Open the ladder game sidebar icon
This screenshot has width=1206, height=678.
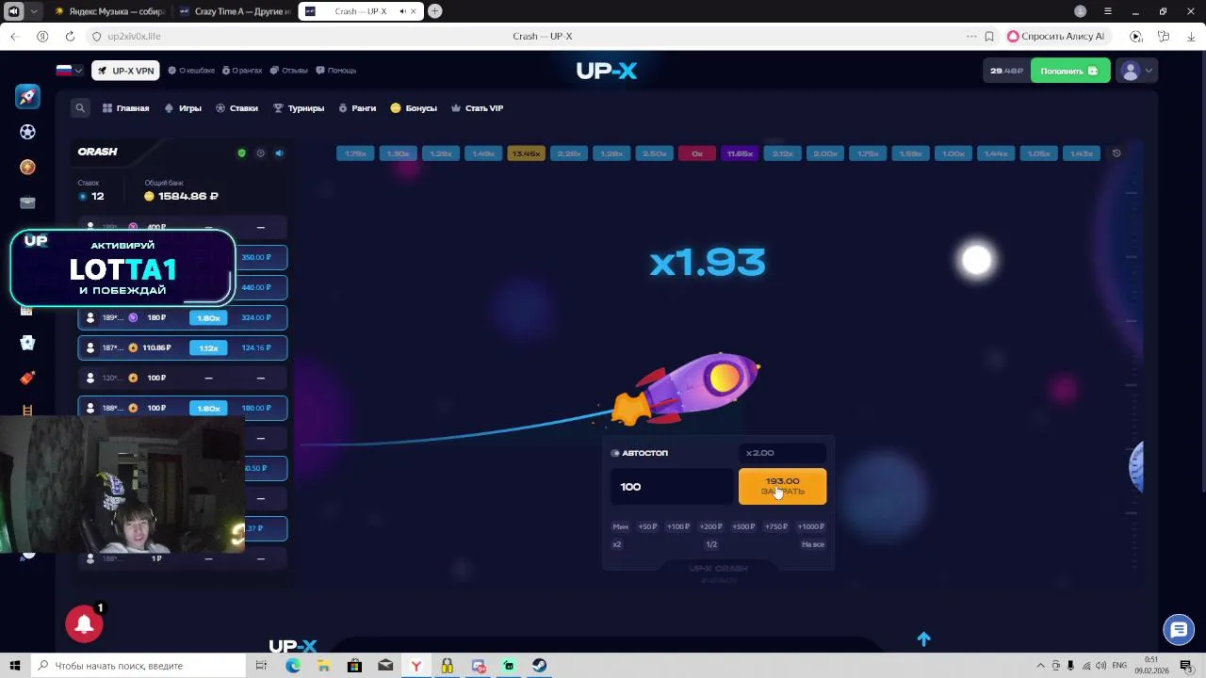27,411
